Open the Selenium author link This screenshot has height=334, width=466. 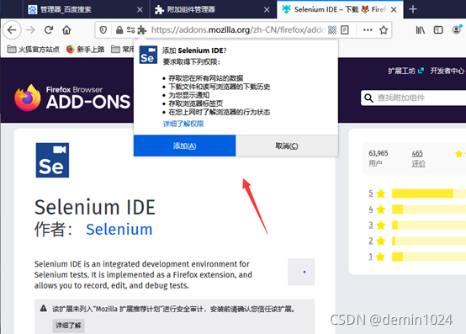tap(119, 230)
